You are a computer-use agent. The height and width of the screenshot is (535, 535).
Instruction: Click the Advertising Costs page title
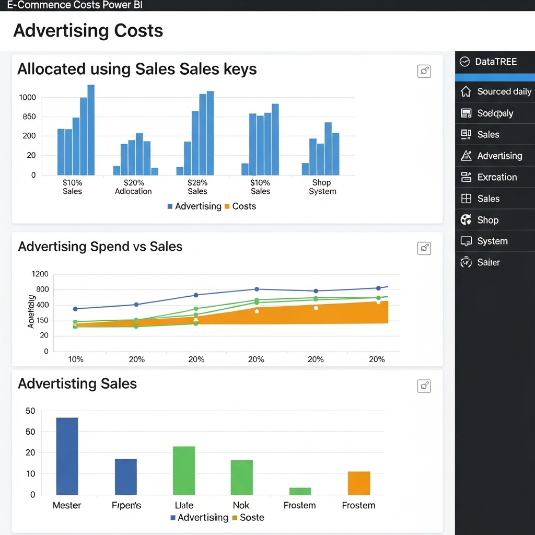coord(88,31)
